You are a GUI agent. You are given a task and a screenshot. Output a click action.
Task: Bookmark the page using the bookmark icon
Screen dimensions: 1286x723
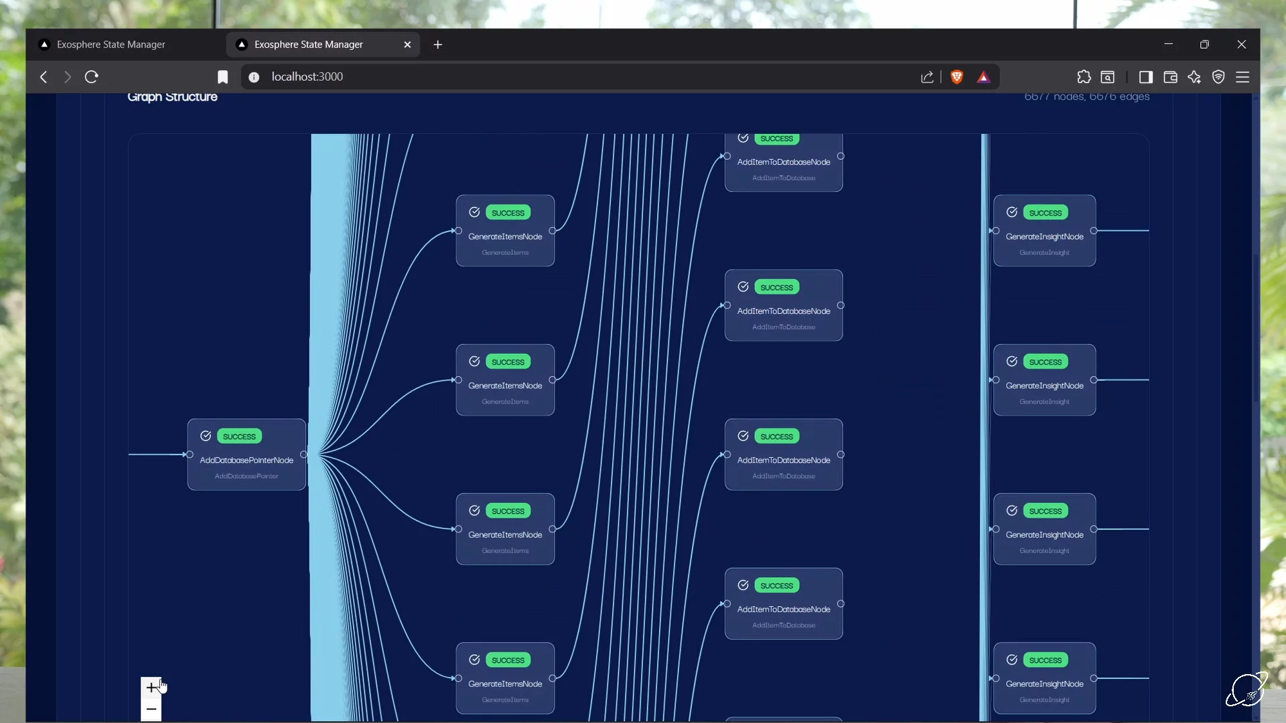222,76
